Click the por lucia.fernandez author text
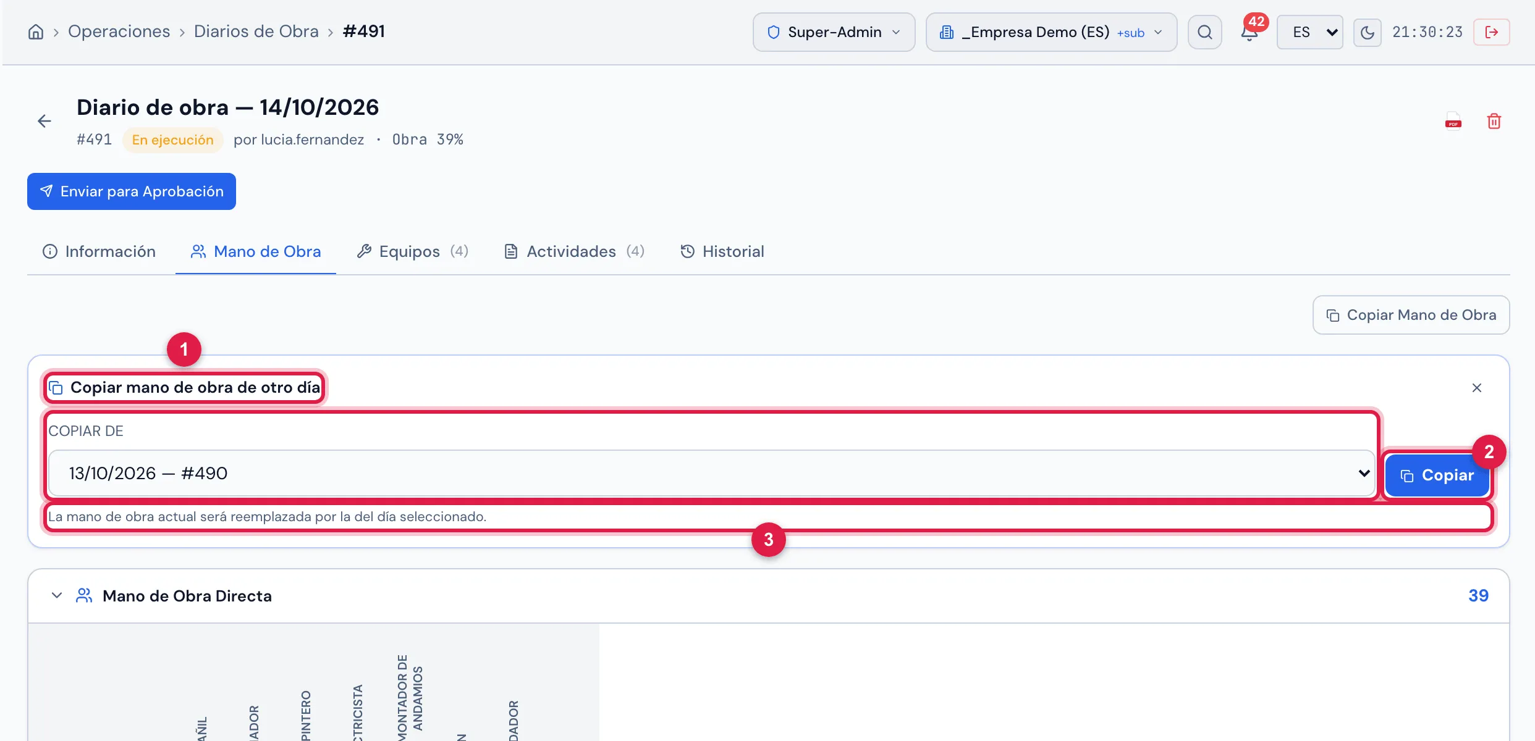Screen dimensions: 1535x741 pyautogui.click(x=299, y=140)
